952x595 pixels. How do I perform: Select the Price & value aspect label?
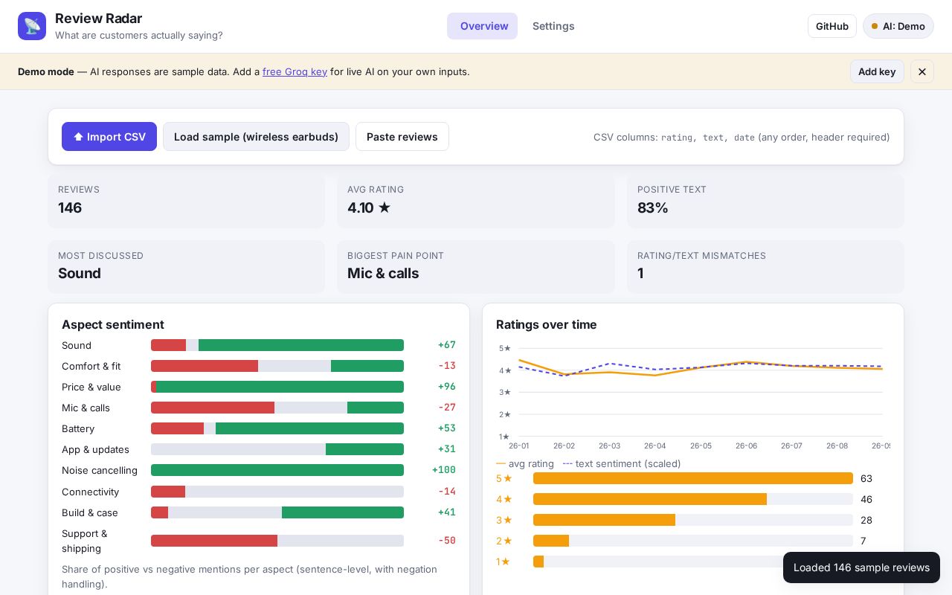click(91, 387)
